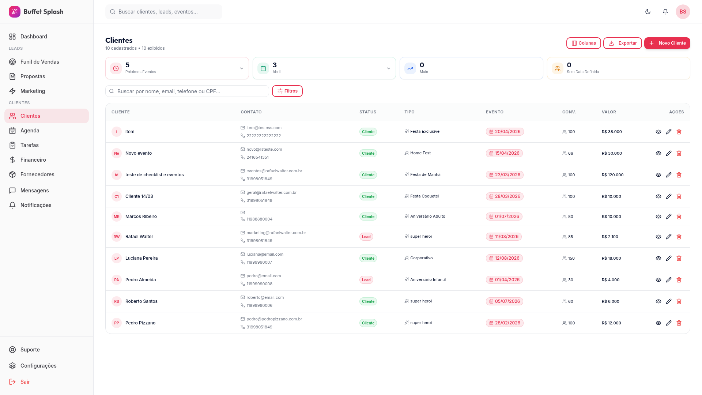Click the 20/04/2026 event date badge
Image resolution: width=702 pixels, height=395 pixels.
point(505,132)
